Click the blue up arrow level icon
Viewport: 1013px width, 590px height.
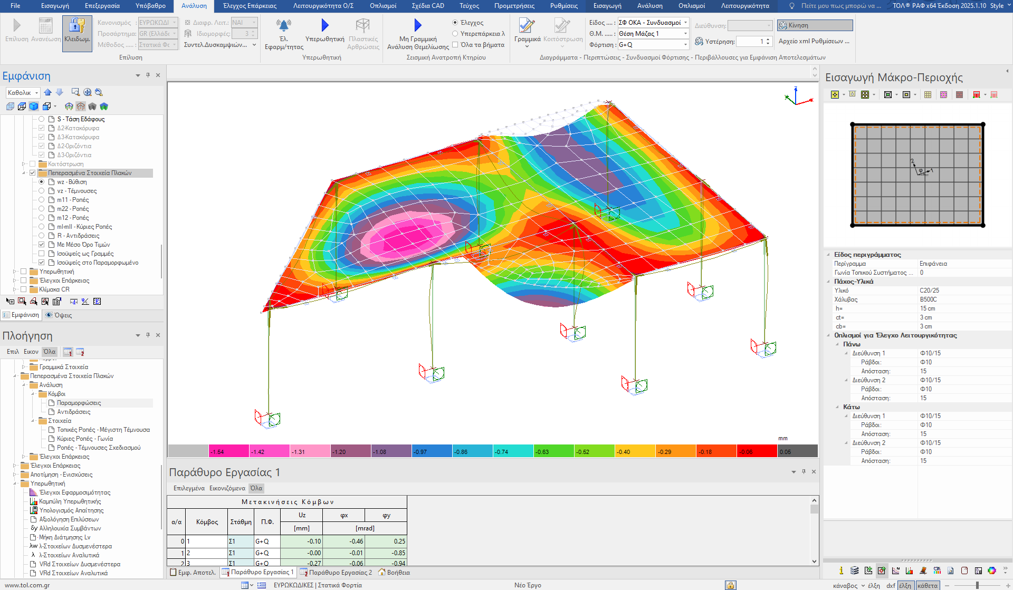48,92
